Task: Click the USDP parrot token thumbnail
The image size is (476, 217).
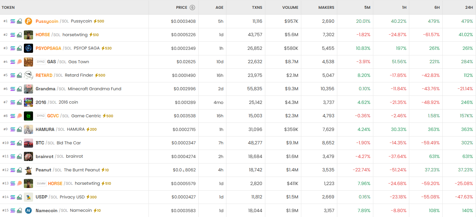Action: pyautogui.click(x=28, y=197)
